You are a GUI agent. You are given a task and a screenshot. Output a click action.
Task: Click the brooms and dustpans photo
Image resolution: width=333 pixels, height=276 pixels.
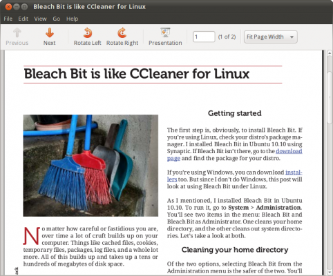click(91, 166)
